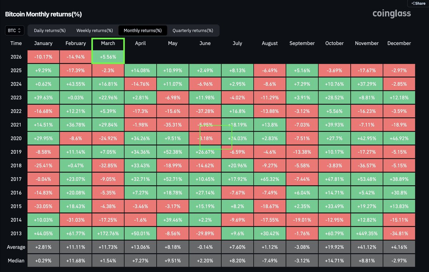Click the September column header
The width and height of the screenshot is (429, 272).
pos(302,43)
